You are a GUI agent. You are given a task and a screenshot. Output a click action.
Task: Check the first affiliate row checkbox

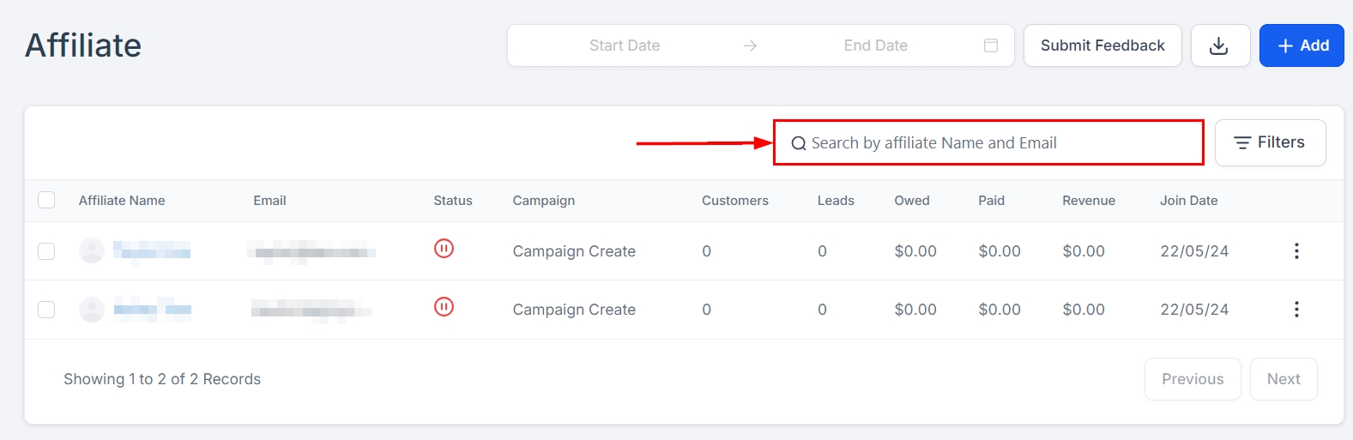46,250
